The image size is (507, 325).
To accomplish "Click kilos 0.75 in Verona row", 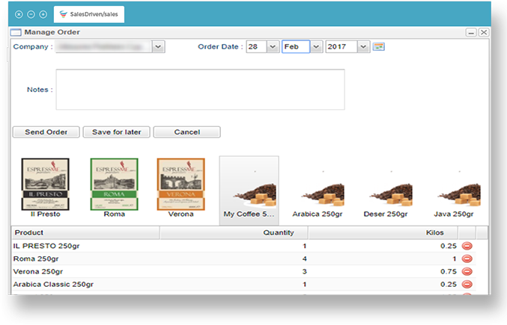I will point(449,272).
